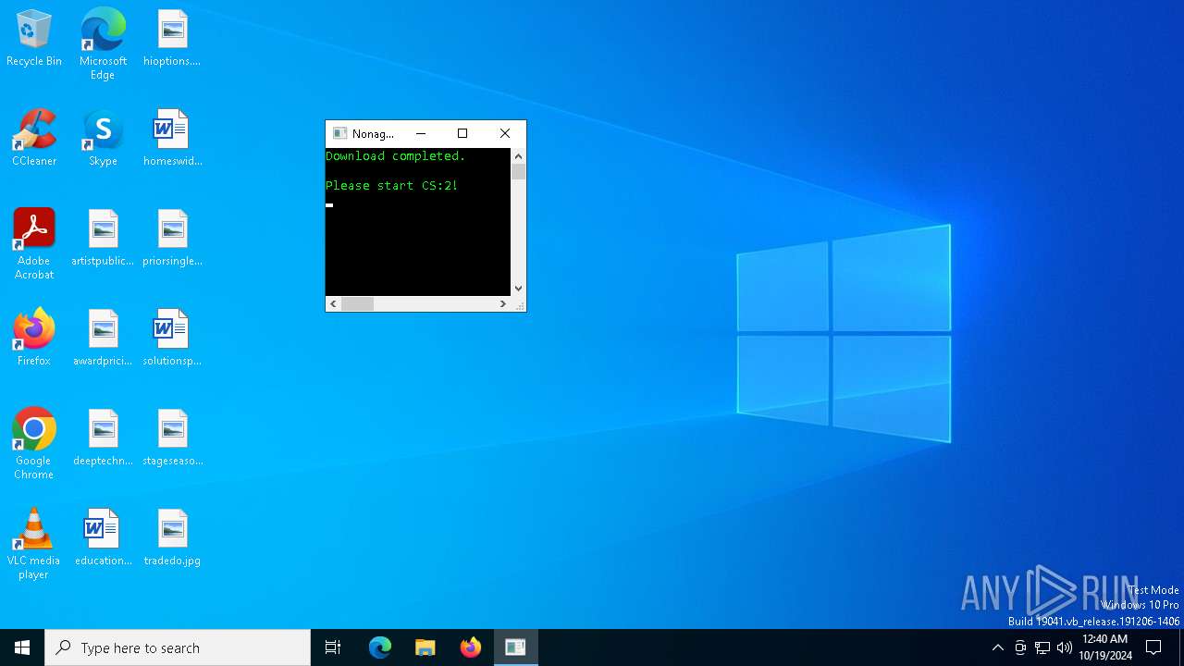
Task: Select the artistpublic image file
Action: coord(103,239)
